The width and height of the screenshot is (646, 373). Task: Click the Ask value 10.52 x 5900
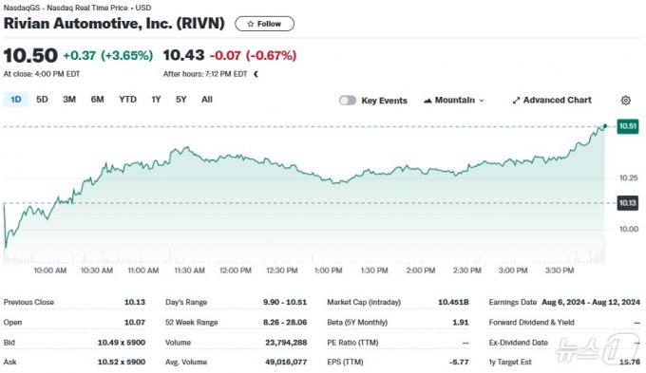coord(122,363)
